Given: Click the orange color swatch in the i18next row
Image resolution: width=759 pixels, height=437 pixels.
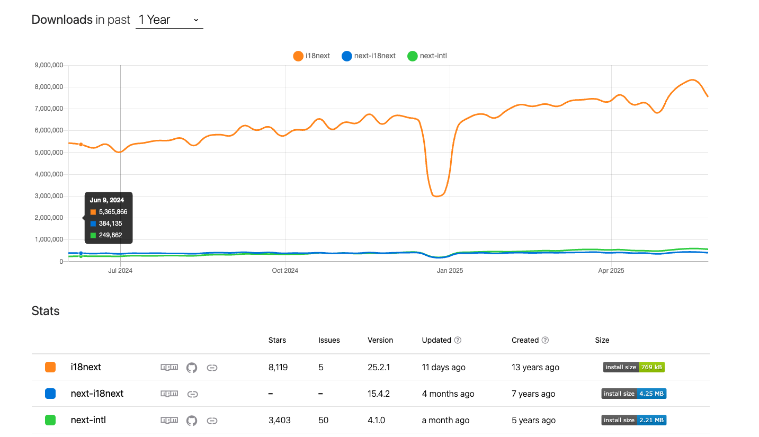Looking at the screenshot, I should tap(50, 367).
